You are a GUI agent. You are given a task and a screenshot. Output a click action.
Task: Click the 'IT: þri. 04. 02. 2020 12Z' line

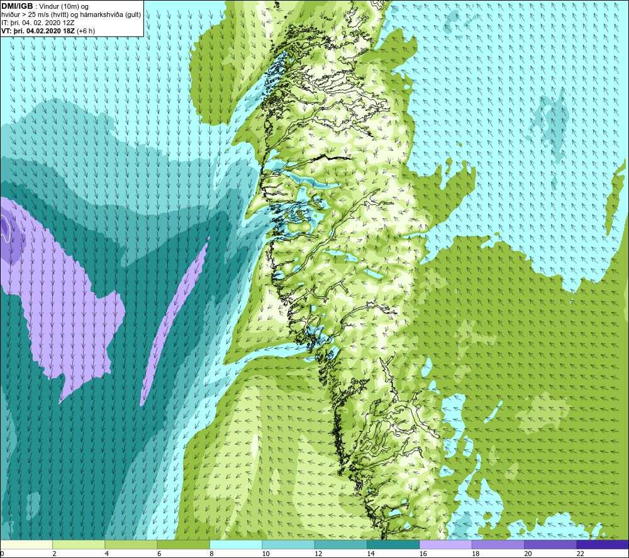point(38,23)
